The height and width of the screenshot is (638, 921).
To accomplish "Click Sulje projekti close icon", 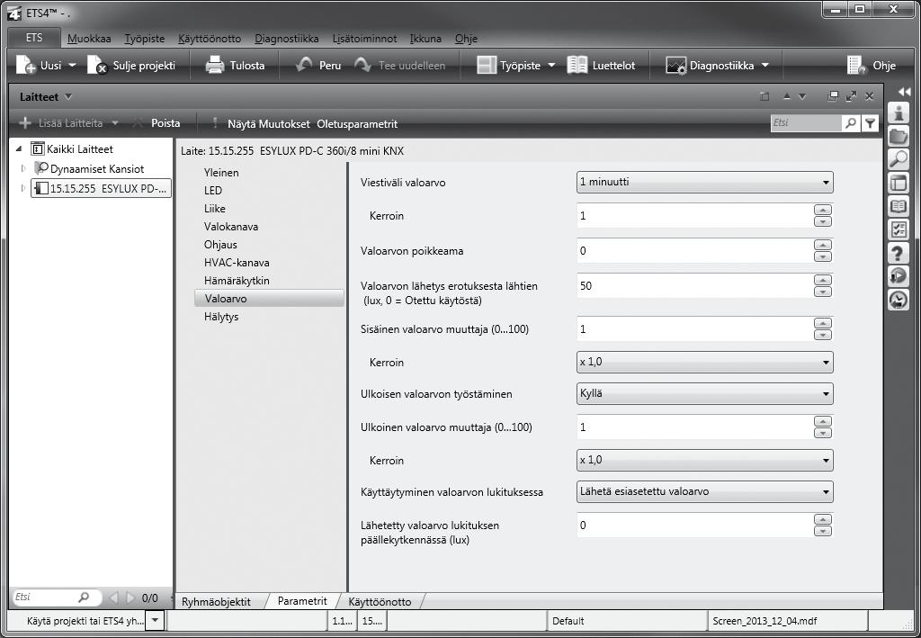I will coord(97,65).
